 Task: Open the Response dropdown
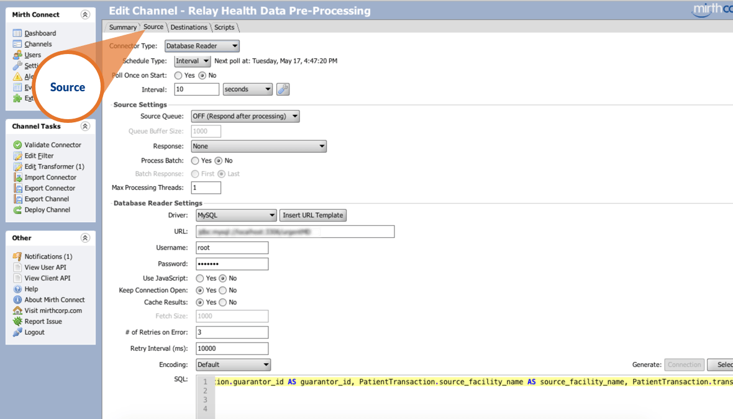(x=258, y=146)
